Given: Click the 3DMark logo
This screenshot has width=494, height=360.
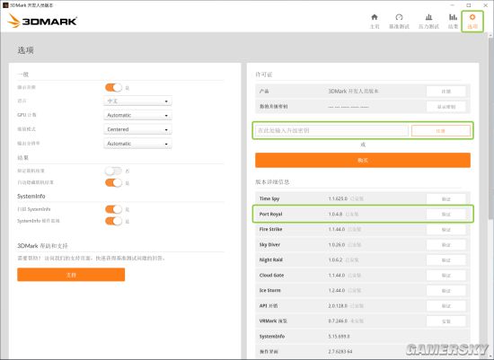Looking at the screenshot, I should tap(42, 21).
